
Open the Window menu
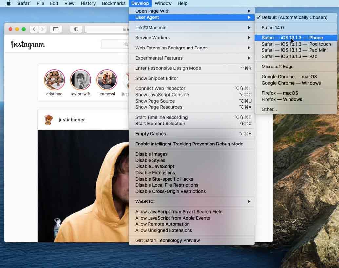(x=163, y=3)
